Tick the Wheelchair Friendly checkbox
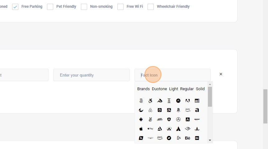The width and height of the screenshot is (268, 149). point(151,7)
